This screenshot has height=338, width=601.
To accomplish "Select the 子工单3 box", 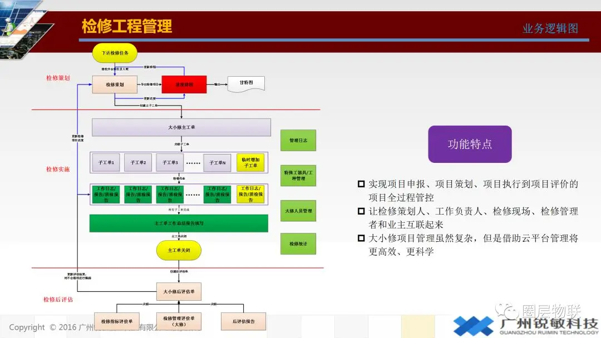I will (170, 163).
